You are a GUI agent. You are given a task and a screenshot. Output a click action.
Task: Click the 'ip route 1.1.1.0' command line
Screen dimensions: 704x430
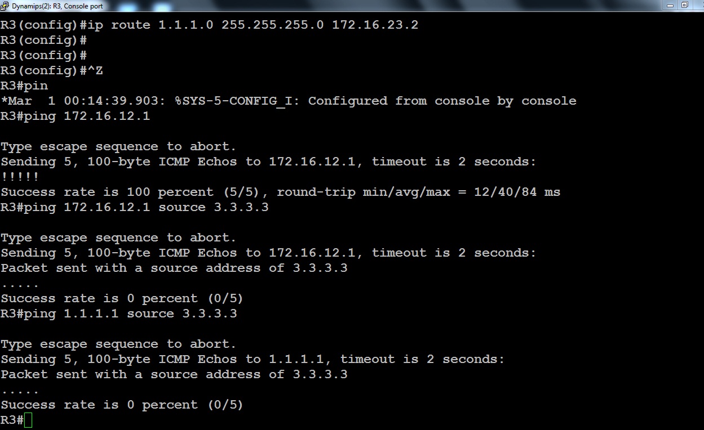[x=209, y=25]
